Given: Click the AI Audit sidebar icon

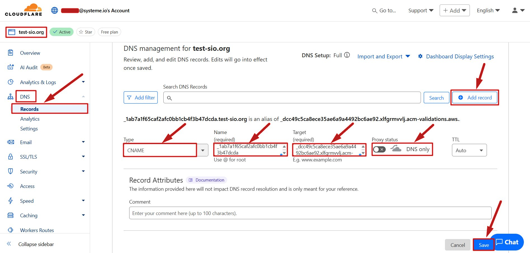Looking at the screenshot, I should pyautogui.click(x=11, y=67).
